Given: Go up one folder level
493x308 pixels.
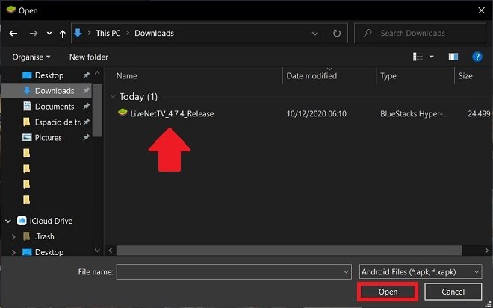Looking at the screenshot, I should pyautogui.click(x=63, y=34).
